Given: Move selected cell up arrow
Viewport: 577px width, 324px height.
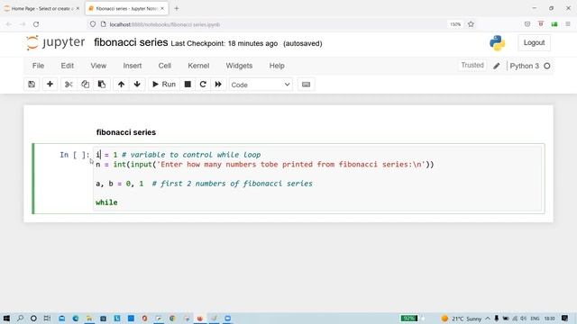Looking at the screenshot, I should click(x=121, y=85).
